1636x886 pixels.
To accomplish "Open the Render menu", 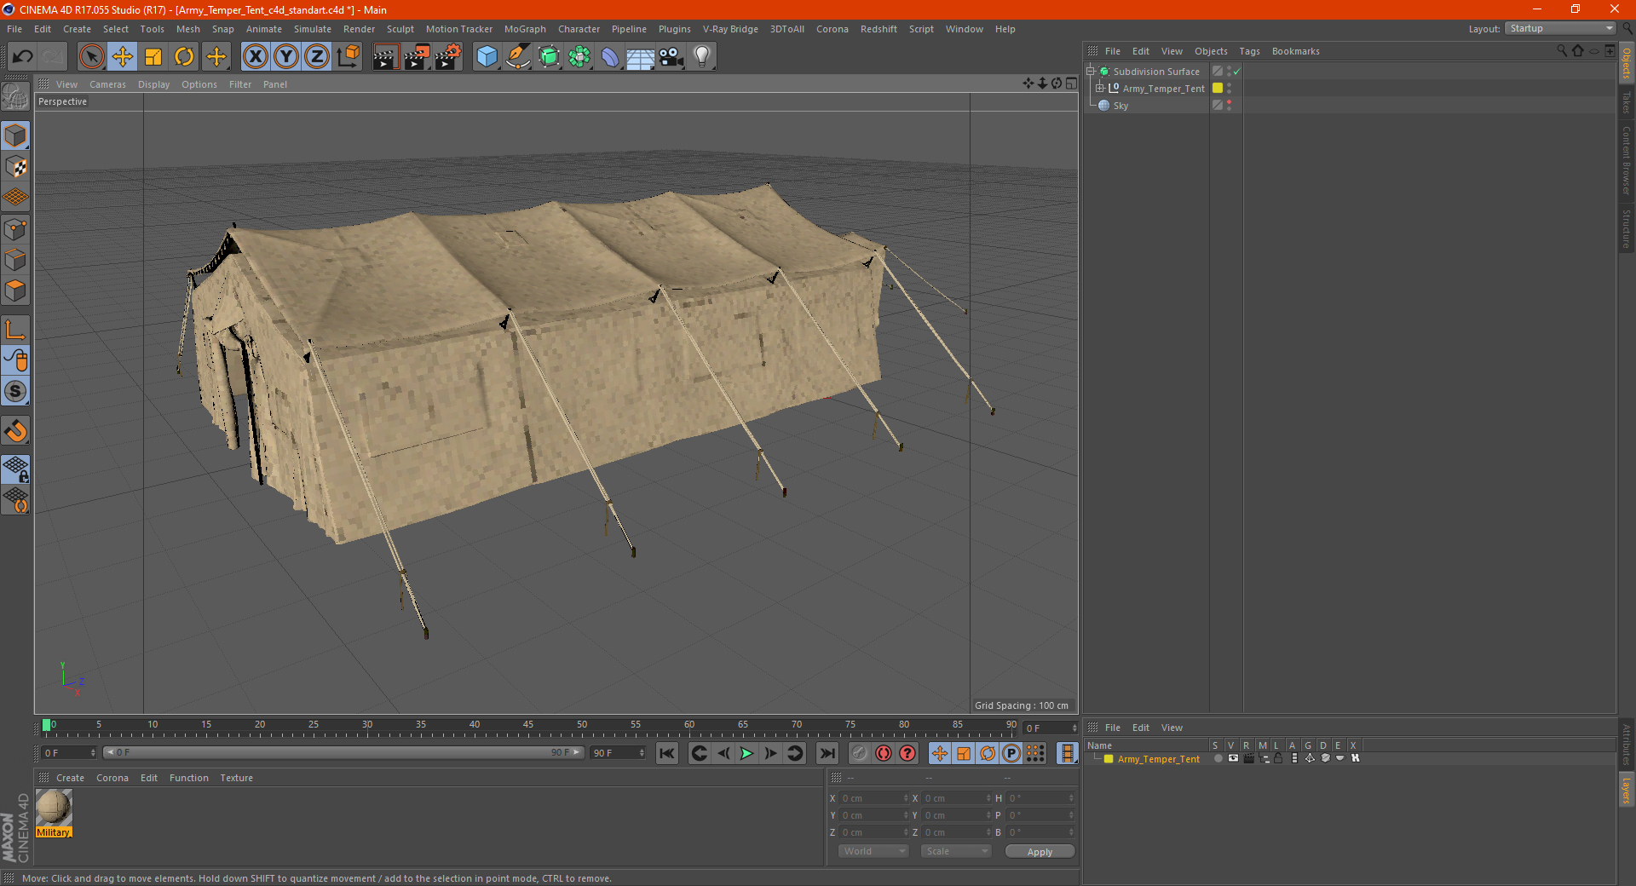I will pos(359,29).
